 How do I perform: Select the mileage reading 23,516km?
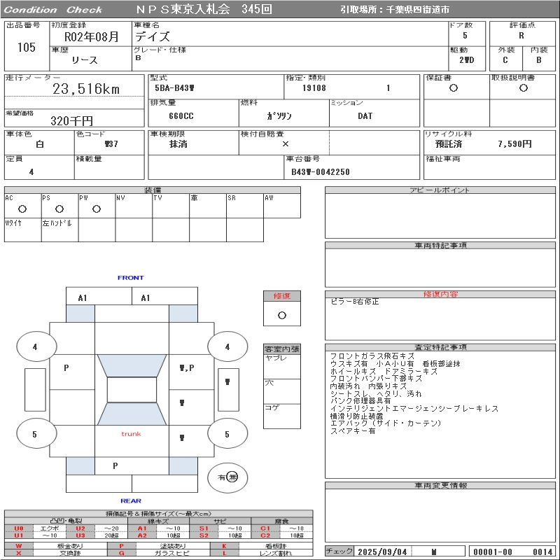tap(86, 89)
